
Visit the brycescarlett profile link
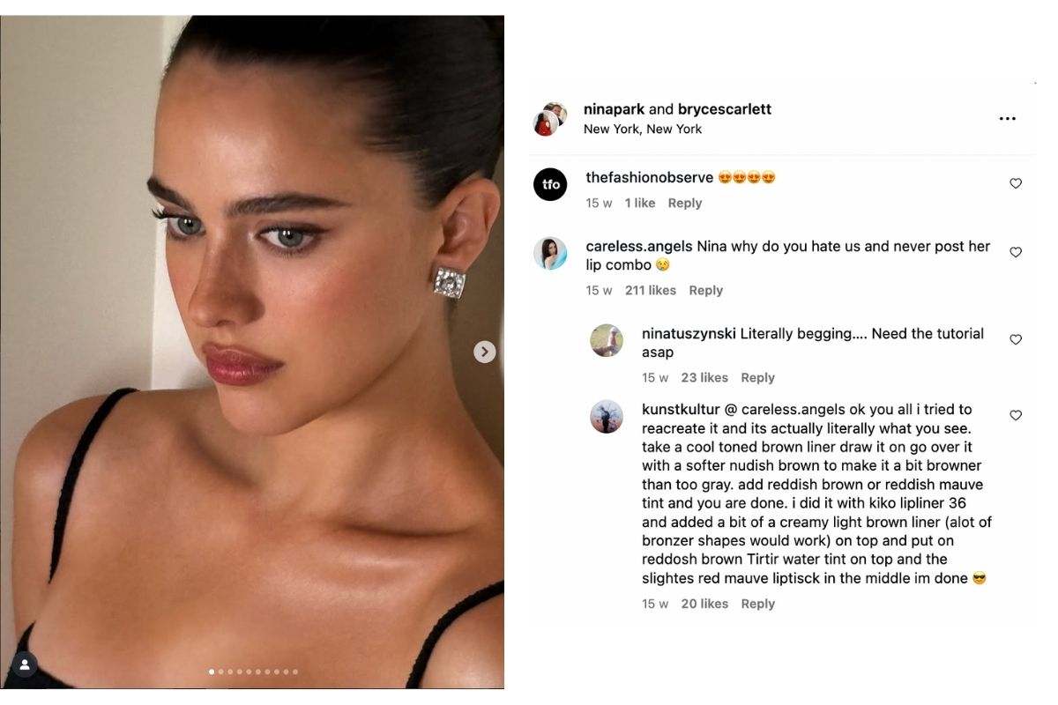[x=724, y=109]
